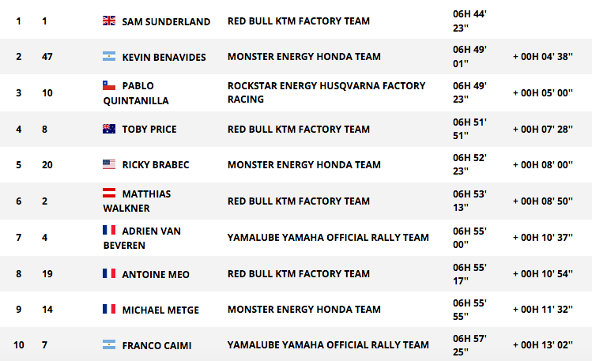This screenshot has height=361, width=592.
Task: Select Michael Metge's gap + 00H 11' 32''
Action: coord(542,310)
